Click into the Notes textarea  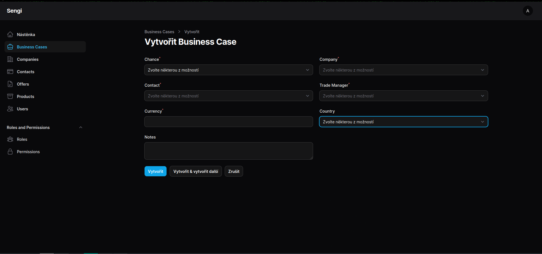(229, 151)
